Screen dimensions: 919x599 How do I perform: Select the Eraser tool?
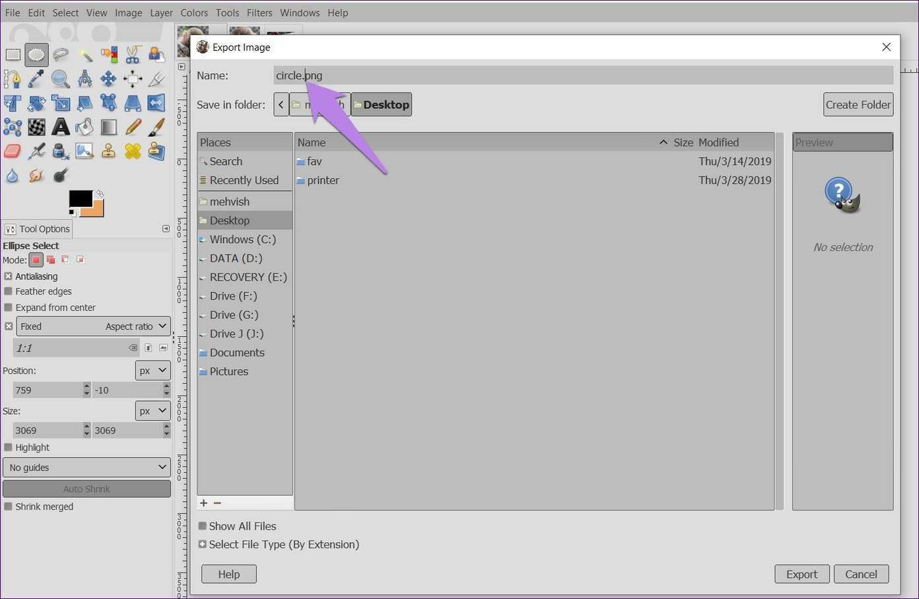click(13, 151)
